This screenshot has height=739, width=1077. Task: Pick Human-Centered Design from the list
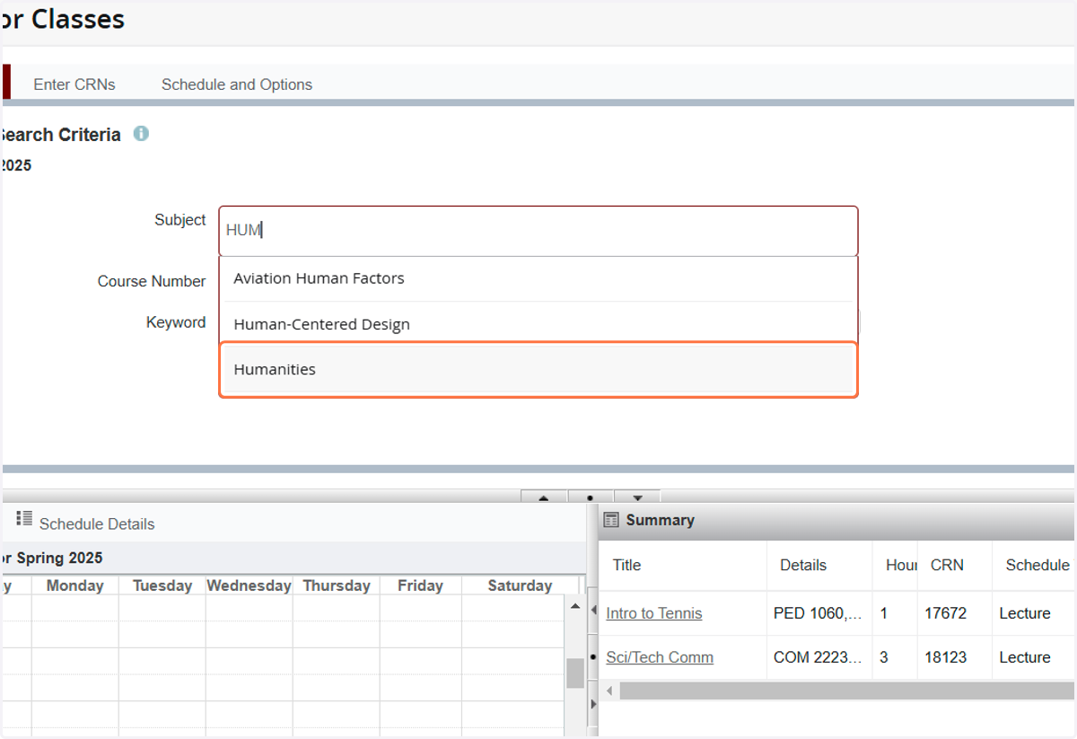(538, 323)
